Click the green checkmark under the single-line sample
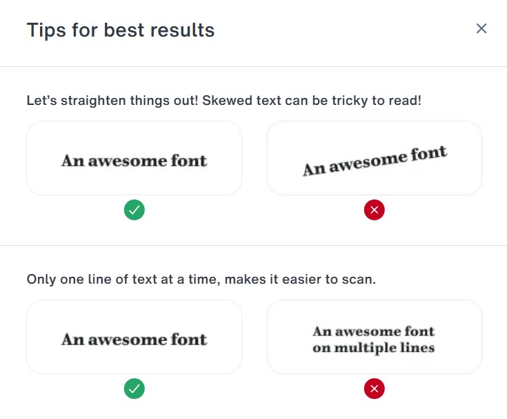507x419 pixels. coord(135,389)
